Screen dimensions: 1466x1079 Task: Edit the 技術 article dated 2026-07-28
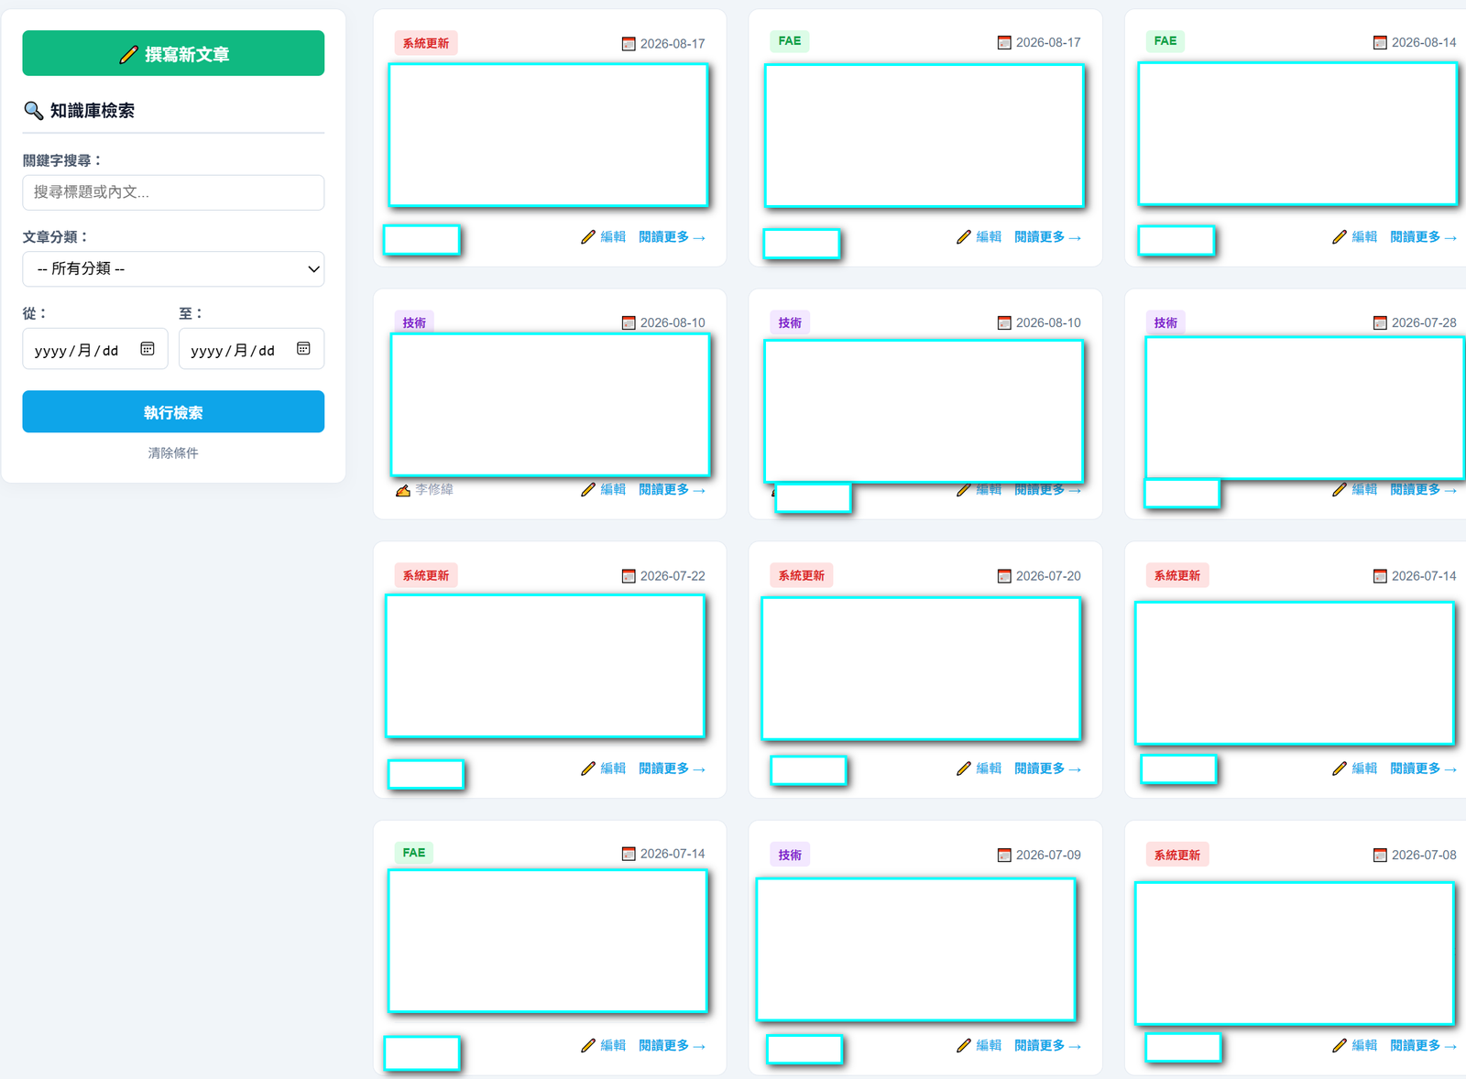(x=1355, y=489)
